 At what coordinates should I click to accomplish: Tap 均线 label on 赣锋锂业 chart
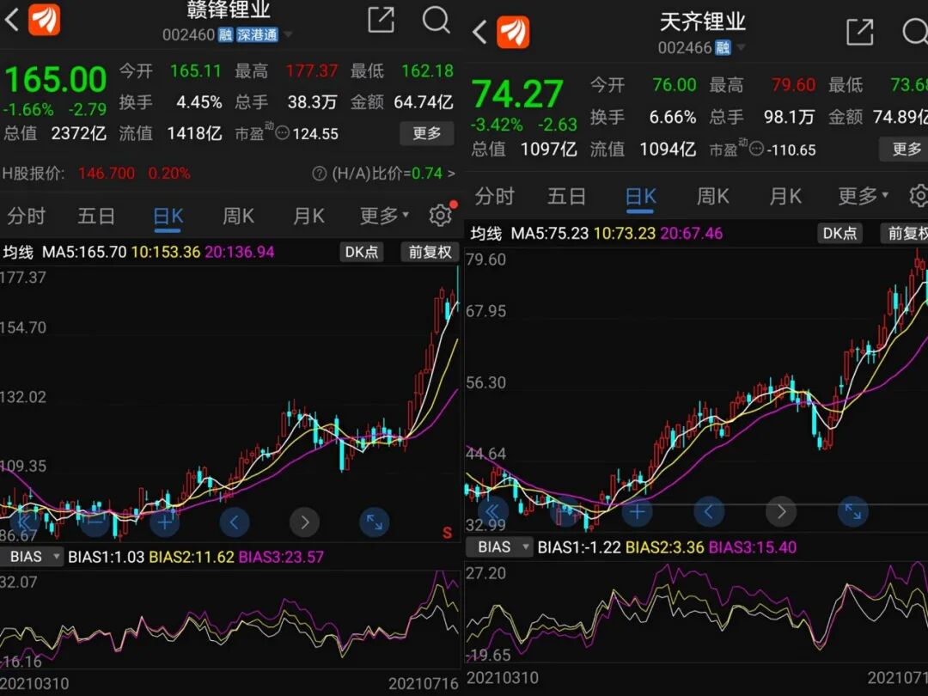[18, 252]
